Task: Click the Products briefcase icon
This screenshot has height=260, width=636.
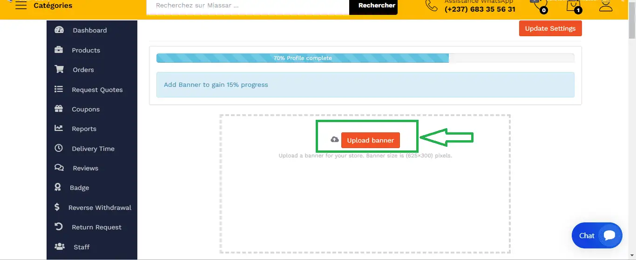Action: point(59,50)
